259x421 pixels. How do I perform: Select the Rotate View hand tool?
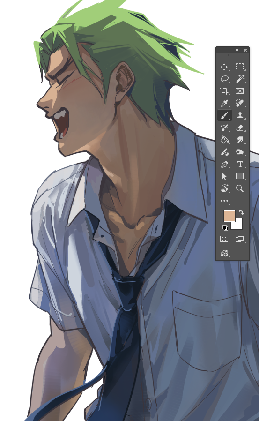[224, 188]
